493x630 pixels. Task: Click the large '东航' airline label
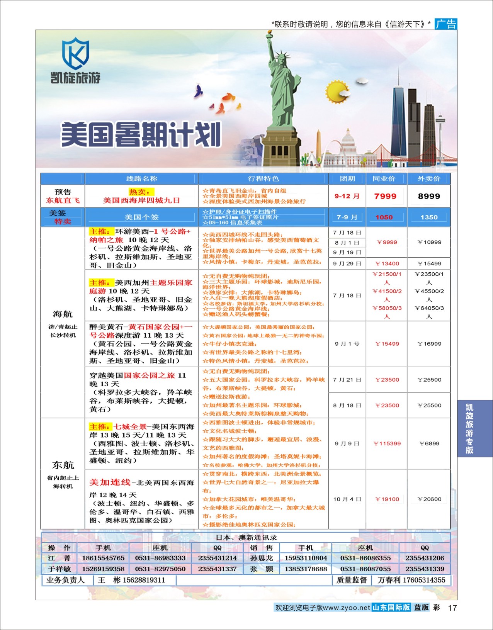(63, 465)
